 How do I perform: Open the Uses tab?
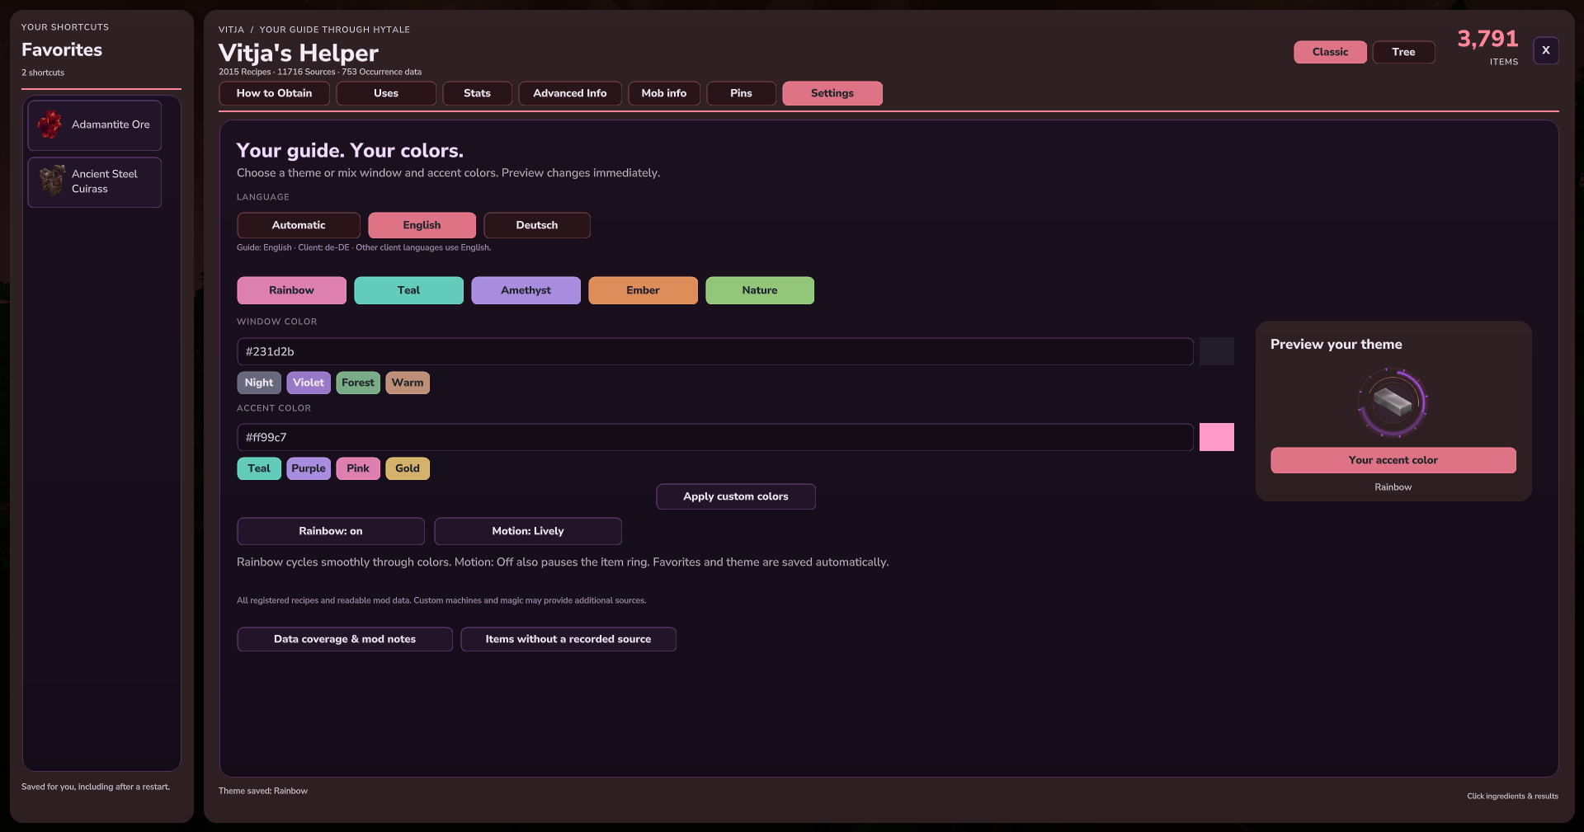pyautogui.click(x=386, y=93)
